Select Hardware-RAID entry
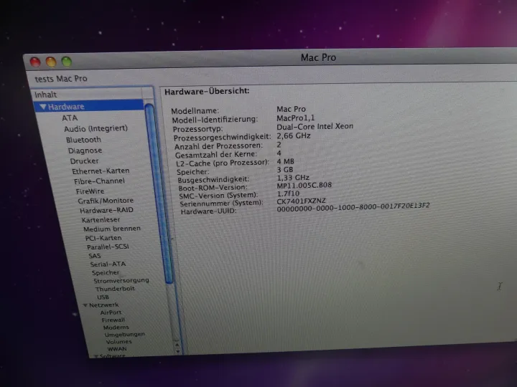This screenshot has width=517, height=387. pyautogui.click(x=106, y=210)
